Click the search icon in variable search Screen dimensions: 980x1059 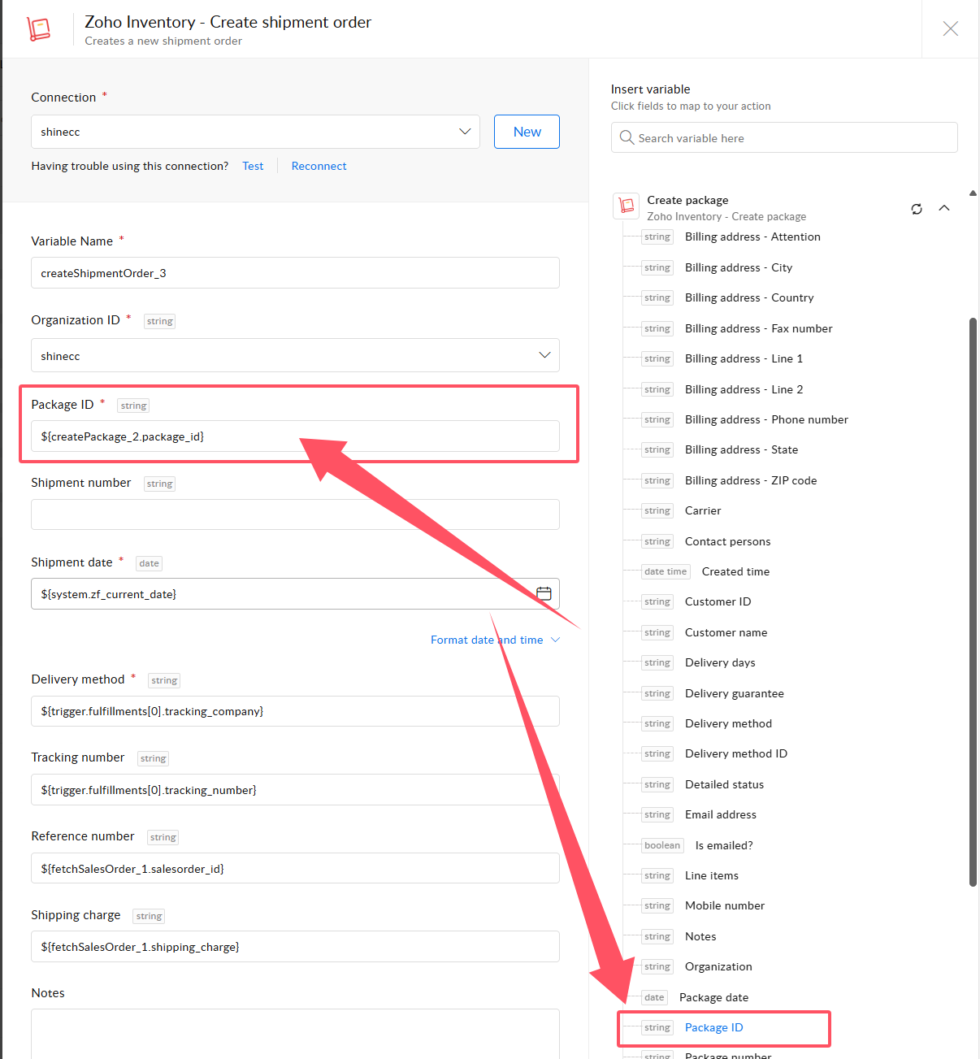coord(627,137)
